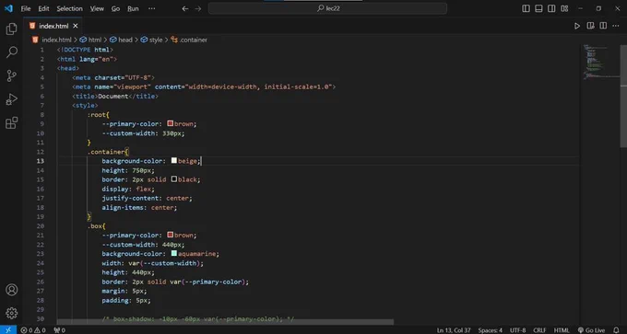Open the notifications bell
This screenshot has height=334, width=627.
(616, 330)
